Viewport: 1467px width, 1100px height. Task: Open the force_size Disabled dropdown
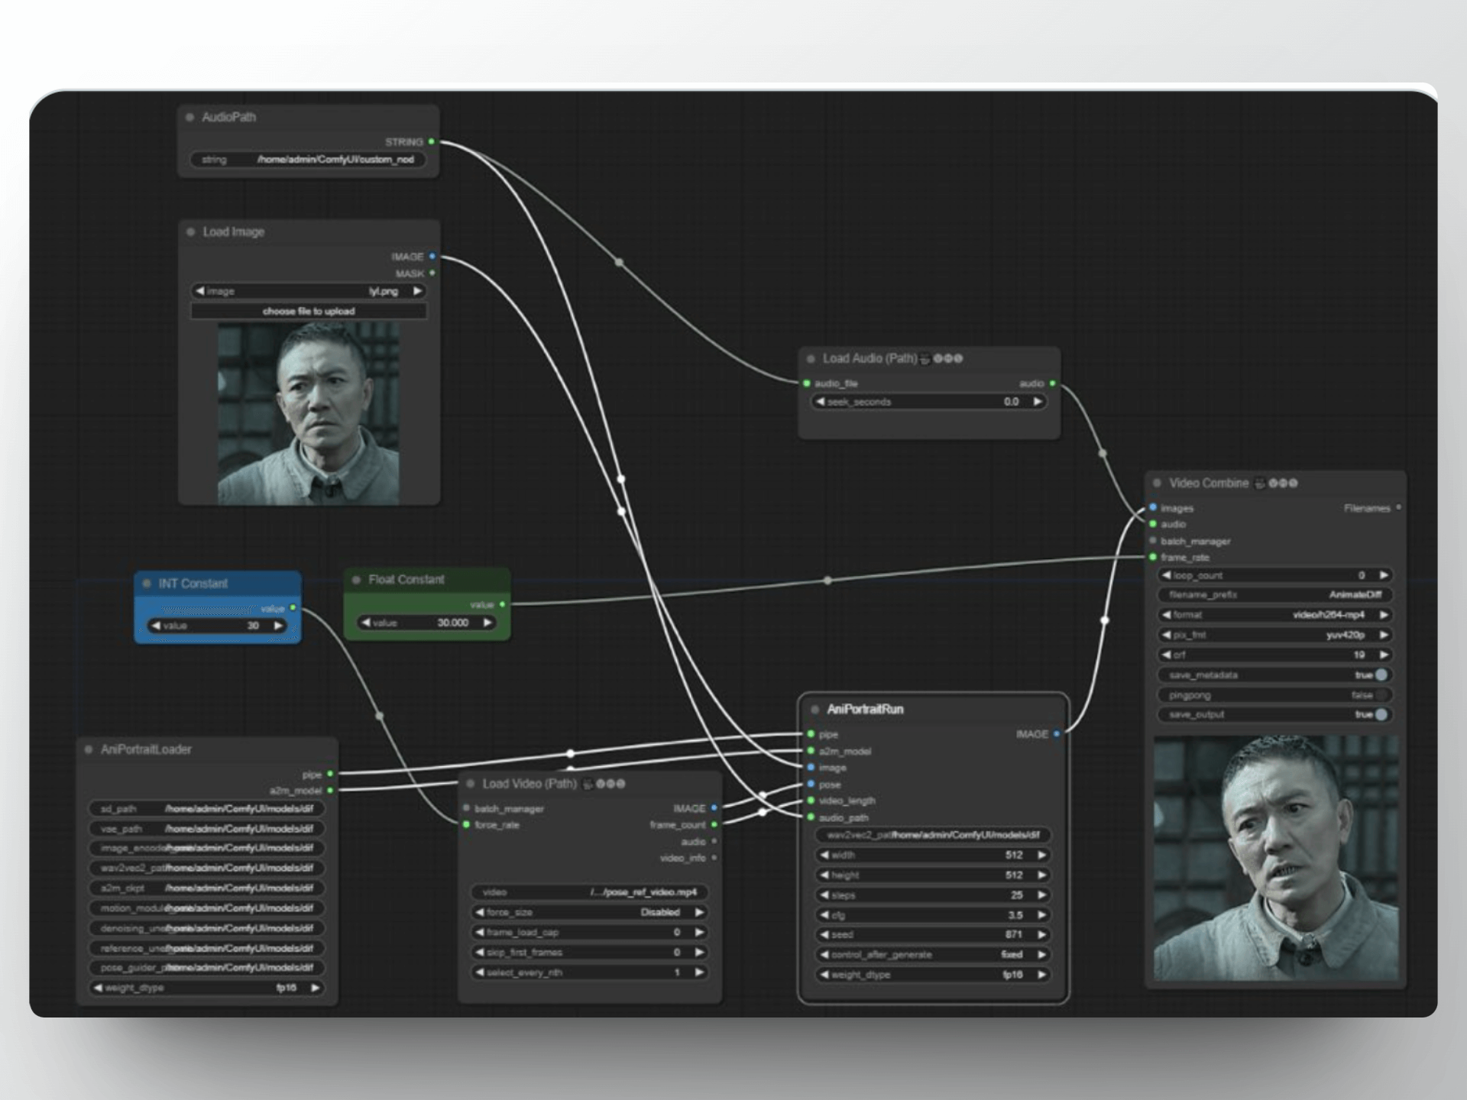[588, 912]
